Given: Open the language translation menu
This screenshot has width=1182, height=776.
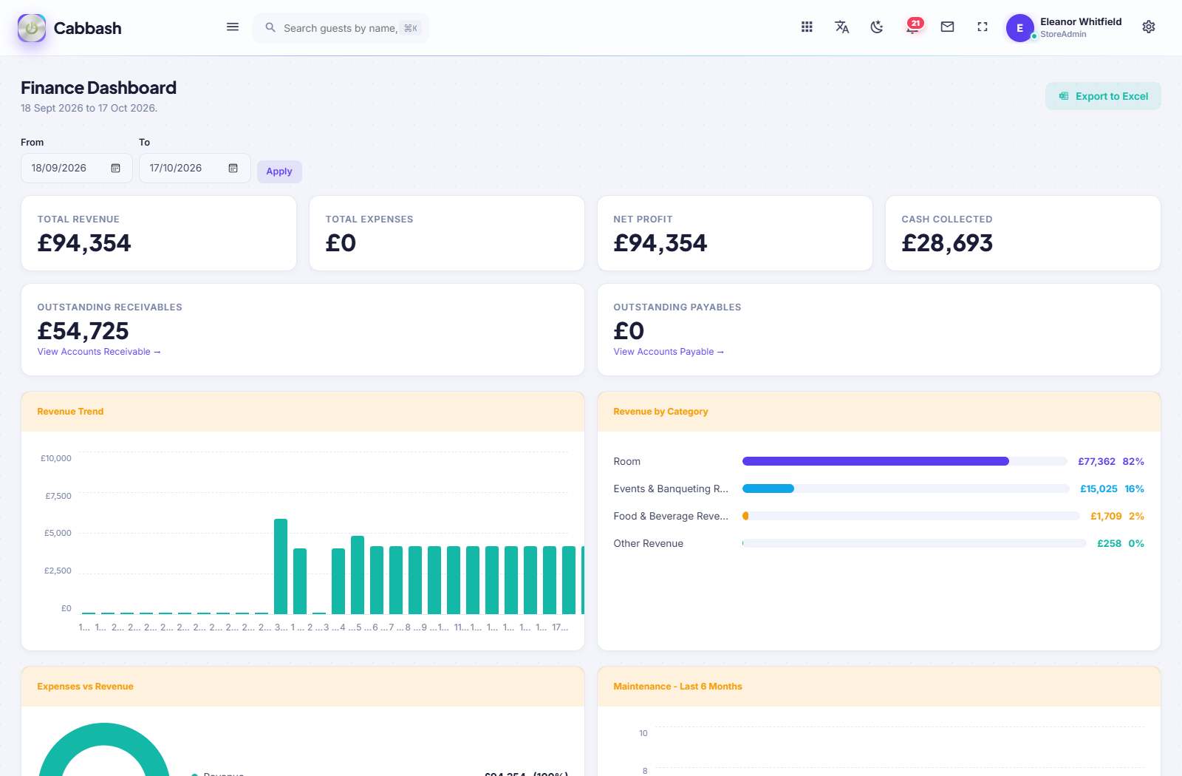Looking at the screenshot, I should pyautogui.click(x=841, y=27).
